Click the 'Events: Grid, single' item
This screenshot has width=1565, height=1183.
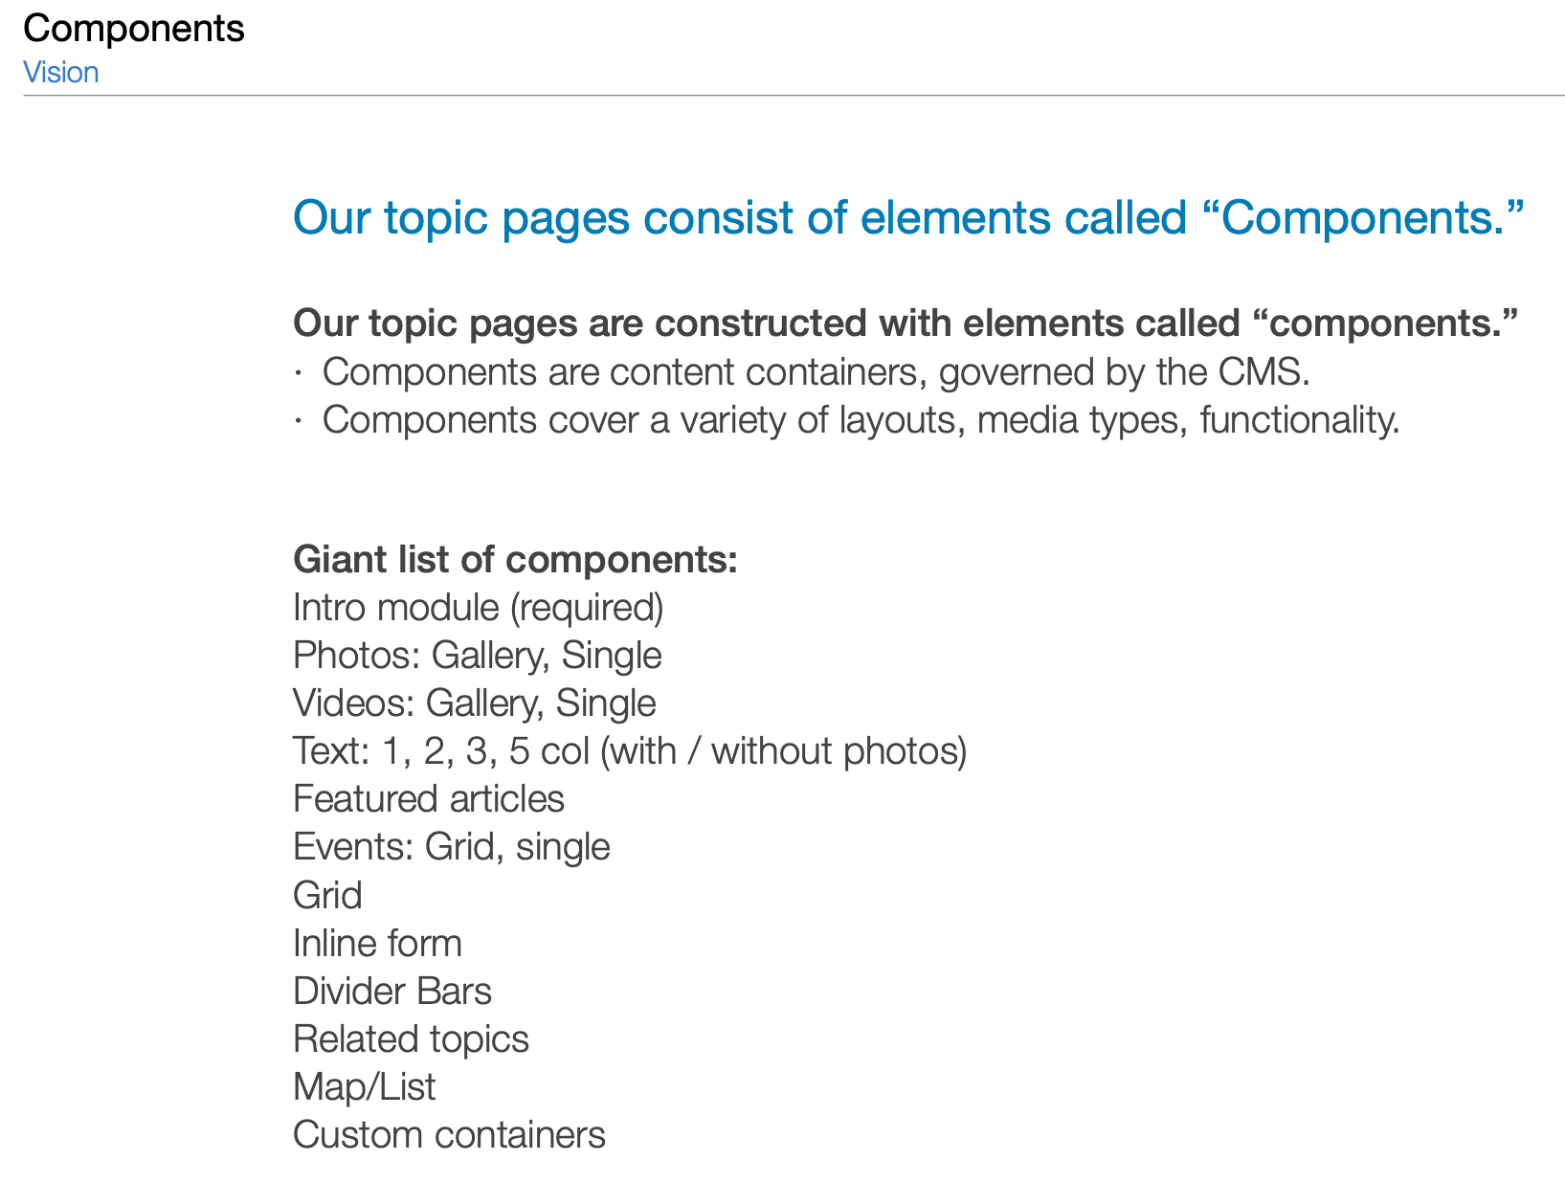451,847
